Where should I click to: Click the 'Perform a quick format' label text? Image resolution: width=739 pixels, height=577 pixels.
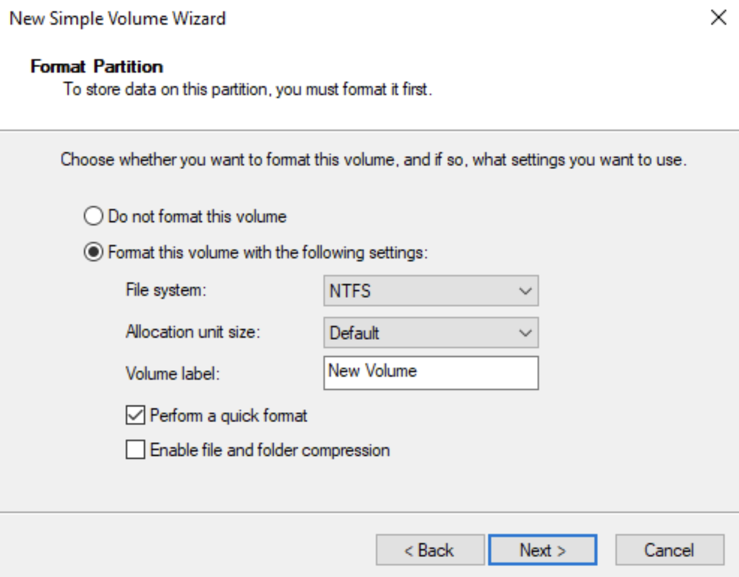(228, 416)
